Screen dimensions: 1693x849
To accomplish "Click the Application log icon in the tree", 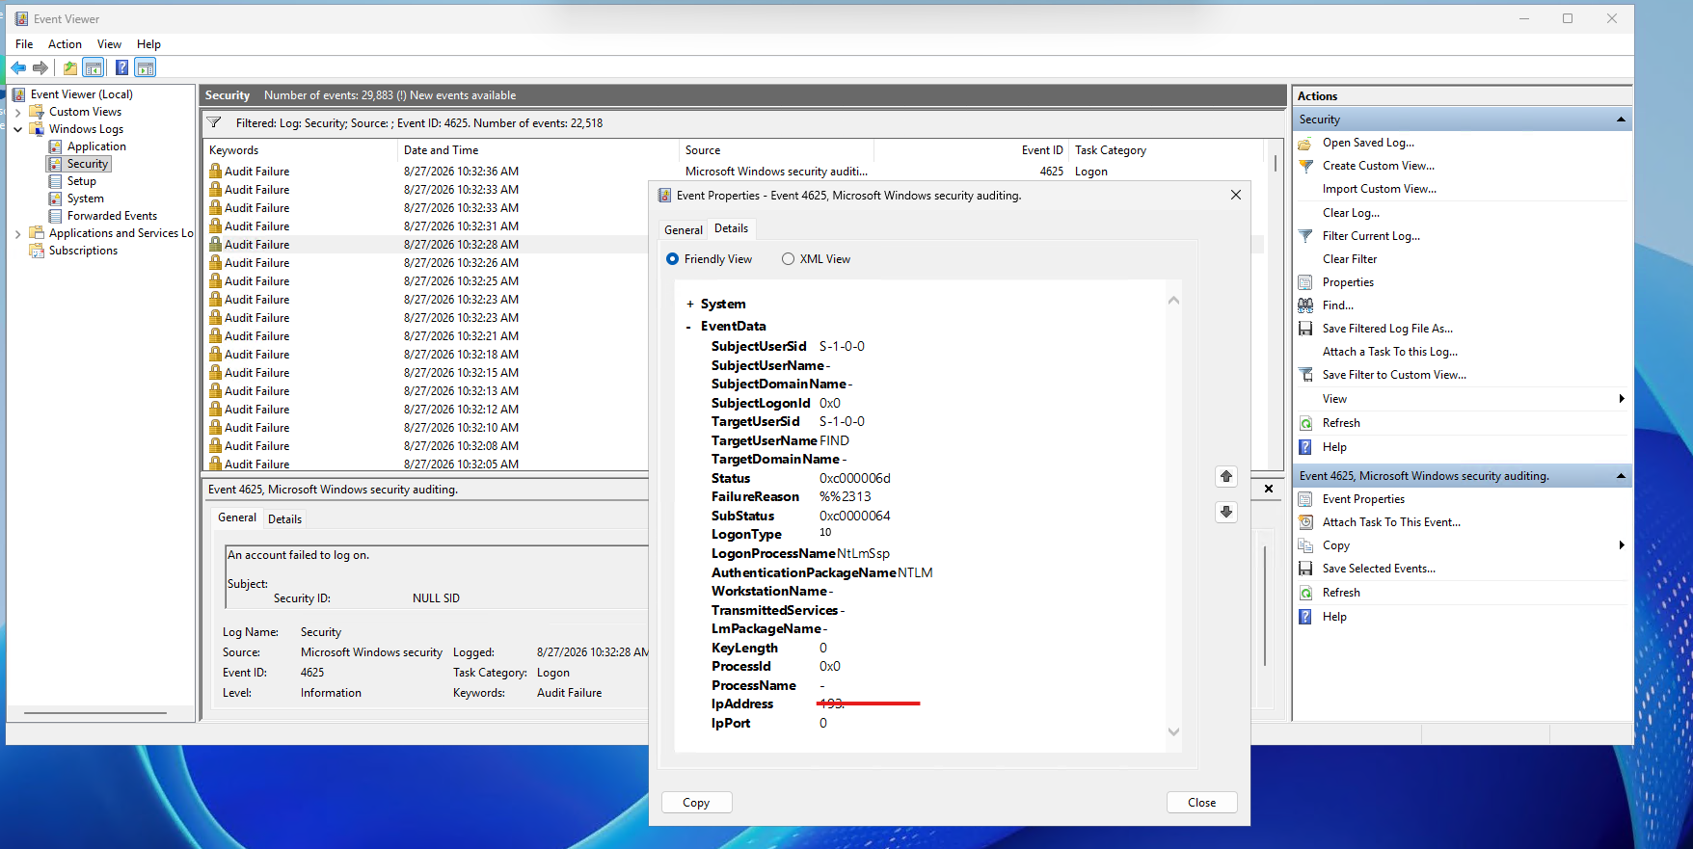I will pyautogui.click(x=56, y=146).
